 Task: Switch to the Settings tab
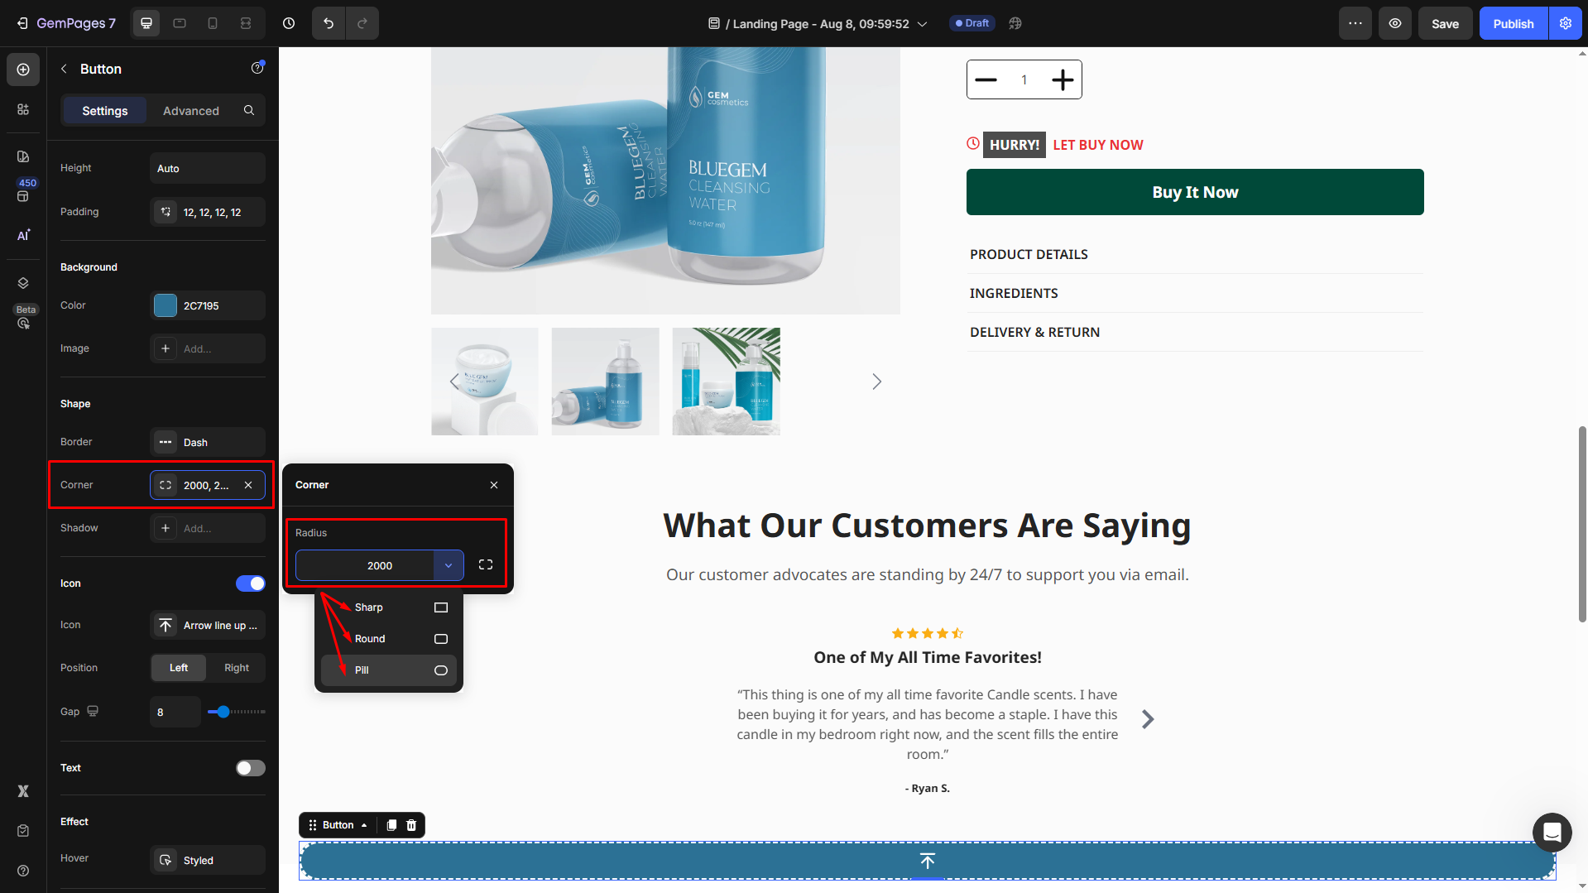tap(105, 110)
